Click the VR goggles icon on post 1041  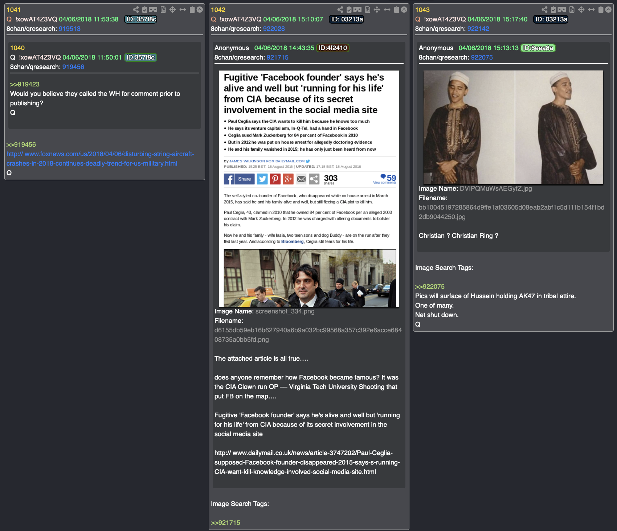pos(153,9)
